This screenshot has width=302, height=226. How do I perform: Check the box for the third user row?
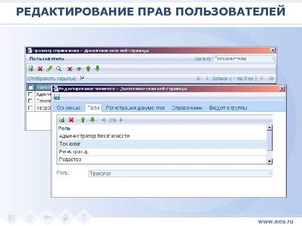(30, 108)
